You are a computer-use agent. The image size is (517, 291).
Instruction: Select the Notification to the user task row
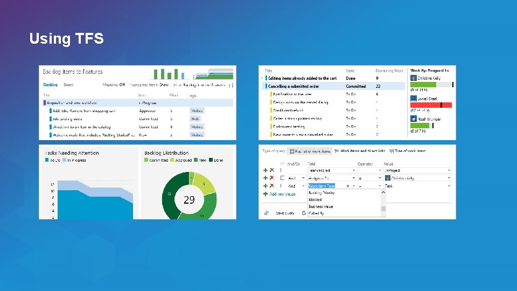(333, 94)
